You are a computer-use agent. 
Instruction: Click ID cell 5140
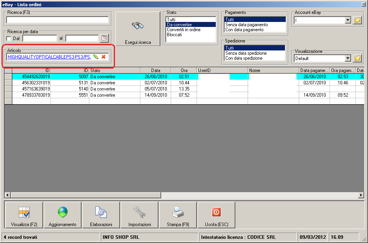tap(70, 89)
